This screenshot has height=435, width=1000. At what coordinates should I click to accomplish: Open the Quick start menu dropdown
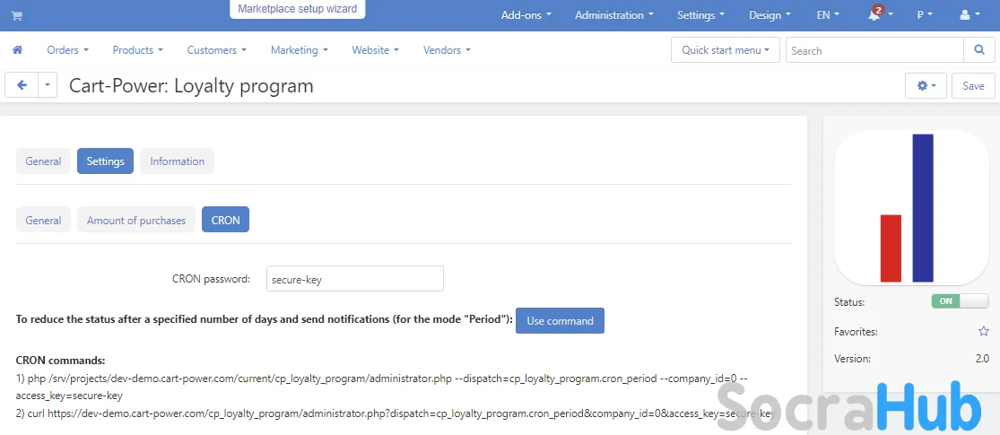tap(726, 49)
